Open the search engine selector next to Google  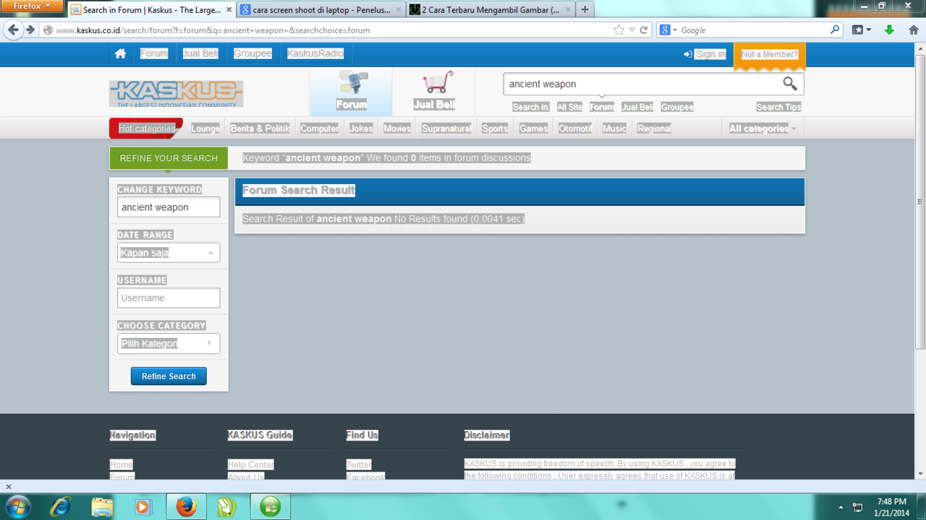click(668, 30)
